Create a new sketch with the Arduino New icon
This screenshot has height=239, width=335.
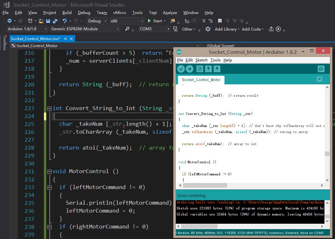(200, 69)
